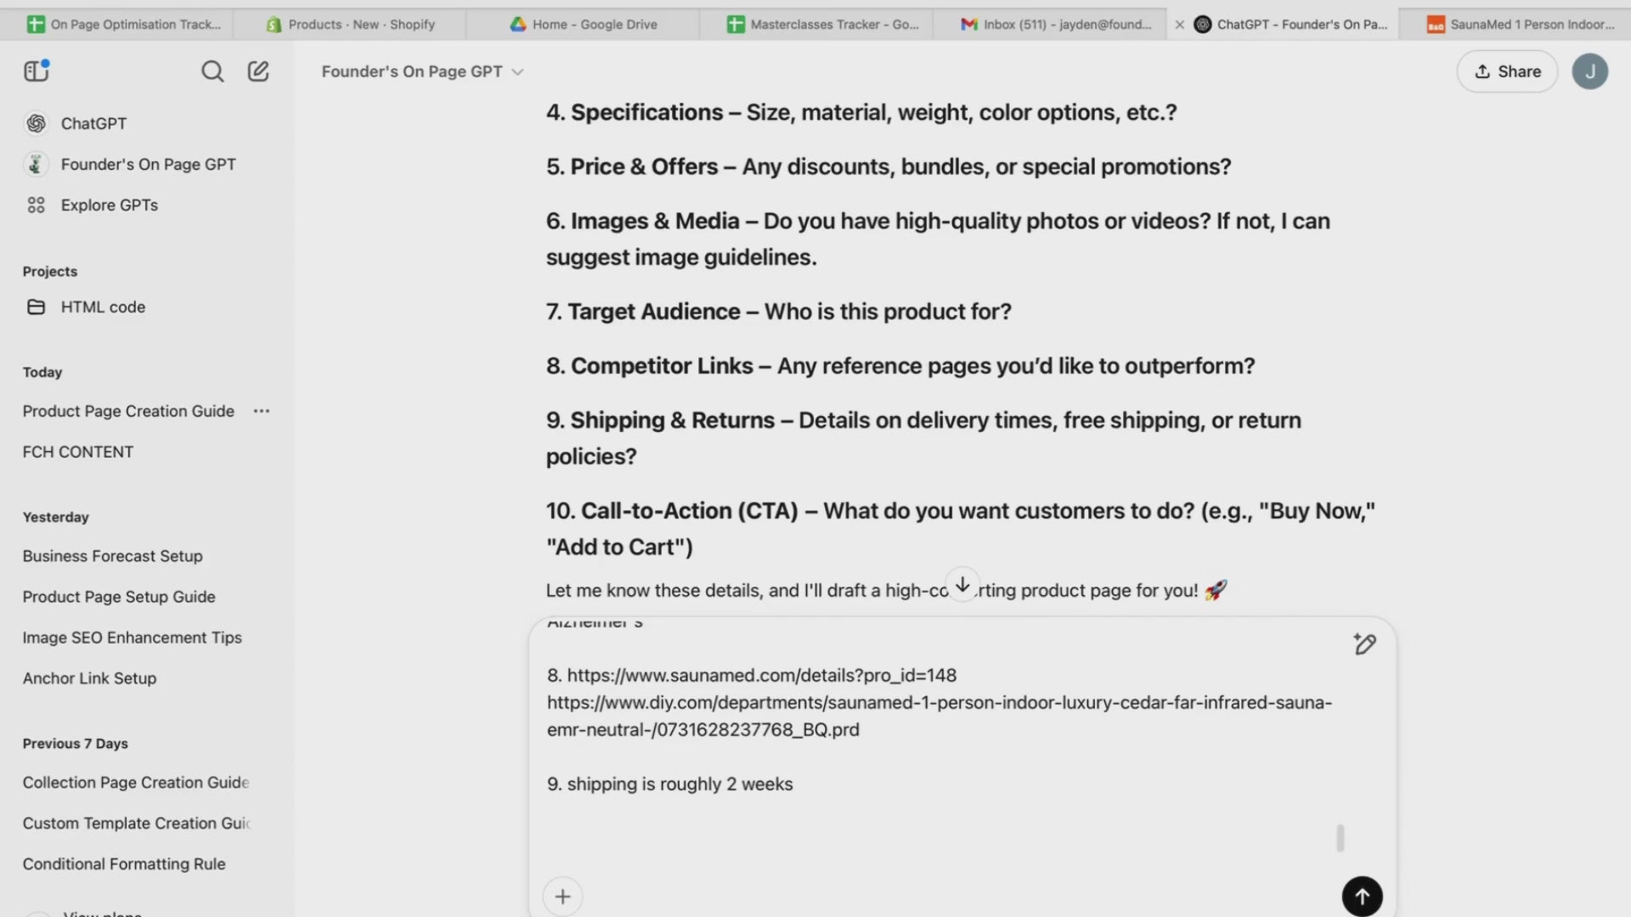1631x917 pixels.
Task: Open Explore GPTs in sidebar
Action: click(109, 205)
